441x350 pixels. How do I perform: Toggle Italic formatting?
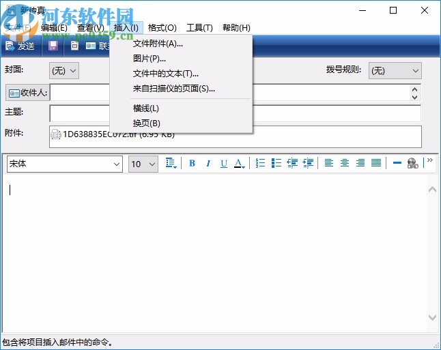(208, 163)
